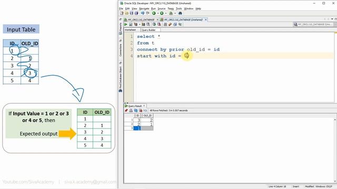Click the Redo icon
337x189 pixels.
[x=148, y=13]
